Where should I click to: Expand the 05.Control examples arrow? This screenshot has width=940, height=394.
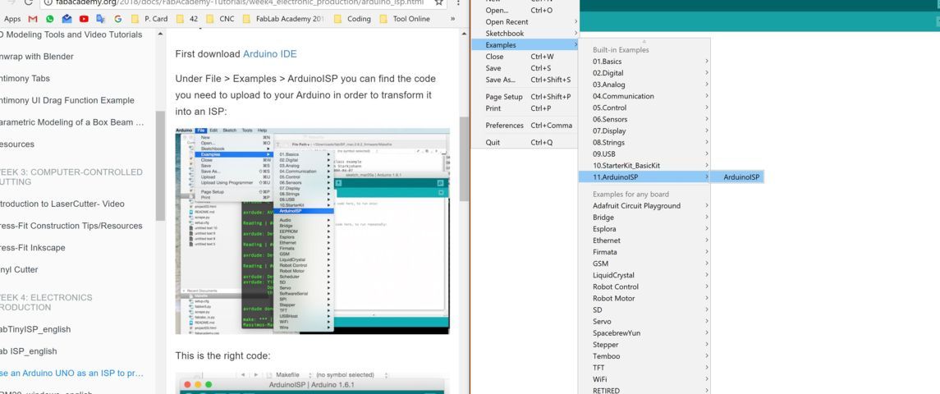pos(707,108)
